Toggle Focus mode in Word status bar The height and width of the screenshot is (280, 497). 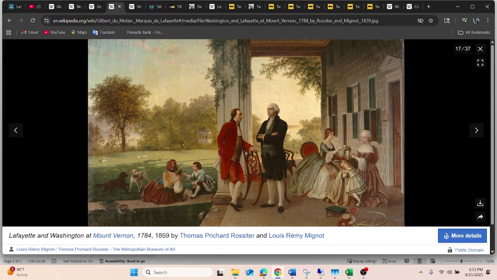point(389,261)
